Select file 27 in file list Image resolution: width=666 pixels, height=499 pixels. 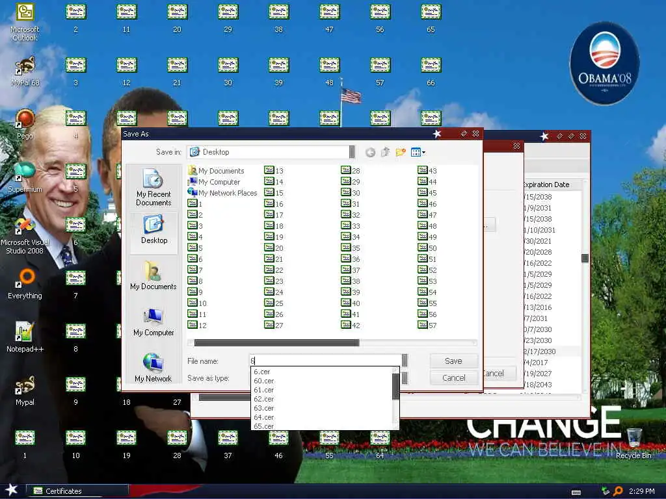(274, 325)
